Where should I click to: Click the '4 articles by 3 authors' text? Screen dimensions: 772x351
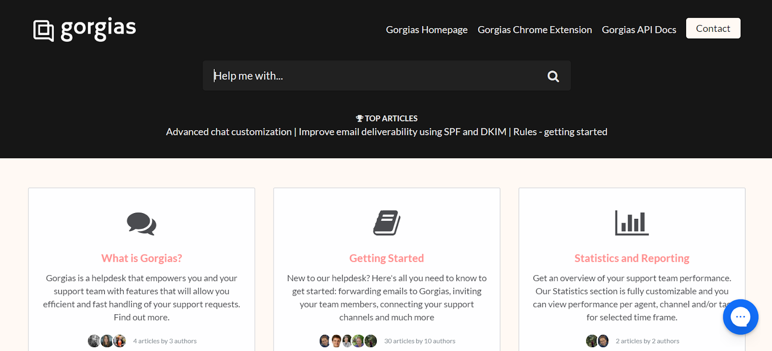coord(165,341)
